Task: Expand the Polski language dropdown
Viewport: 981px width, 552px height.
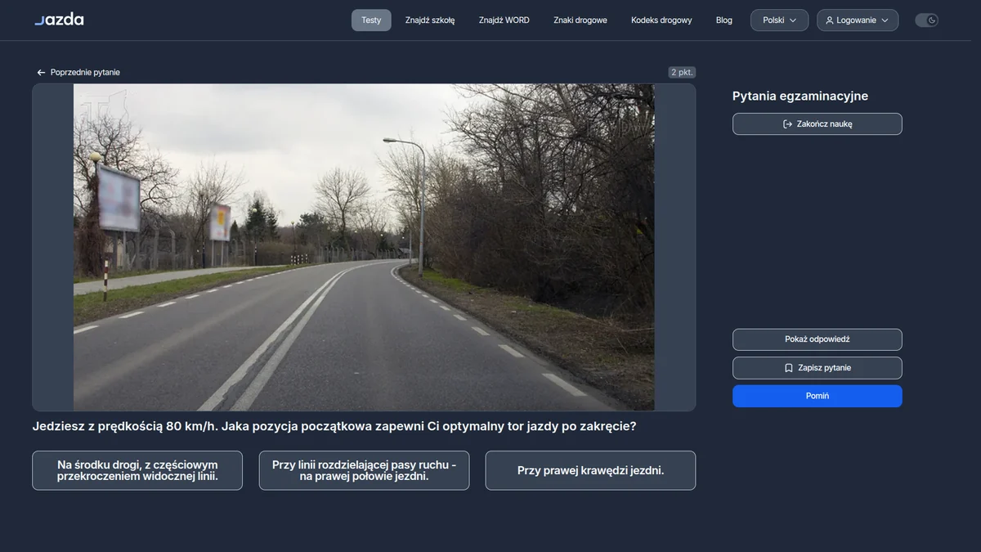Action: (x=780, y=20)
